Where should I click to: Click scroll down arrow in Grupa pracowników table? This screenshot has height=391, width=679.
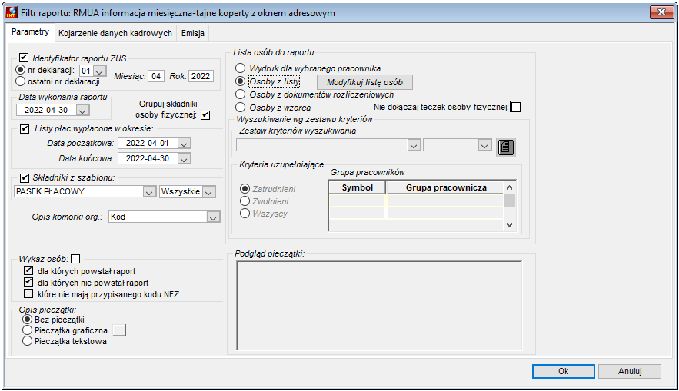(x=510, y=225)
